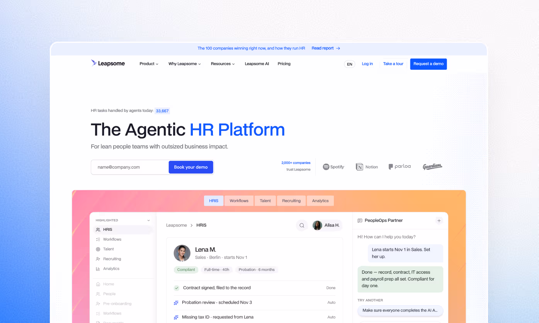Click the plus icon in PeopleOps Partner
The image size is (539, 323).
(x=439, y=221)
